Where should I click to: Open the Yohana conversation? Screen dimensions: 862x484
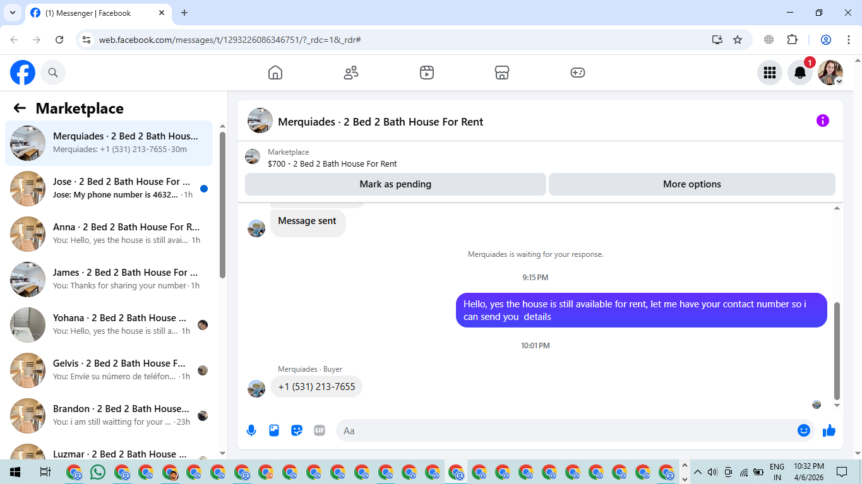click(x=109, y=325)
